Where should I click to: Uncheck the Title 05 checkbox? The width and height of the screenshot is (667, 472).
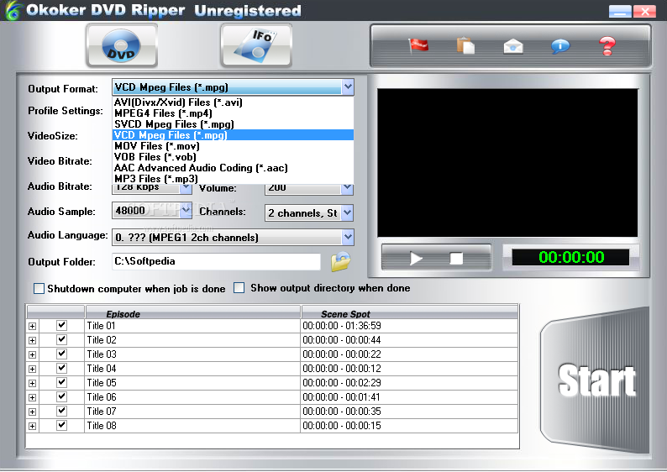click(61, 383)
